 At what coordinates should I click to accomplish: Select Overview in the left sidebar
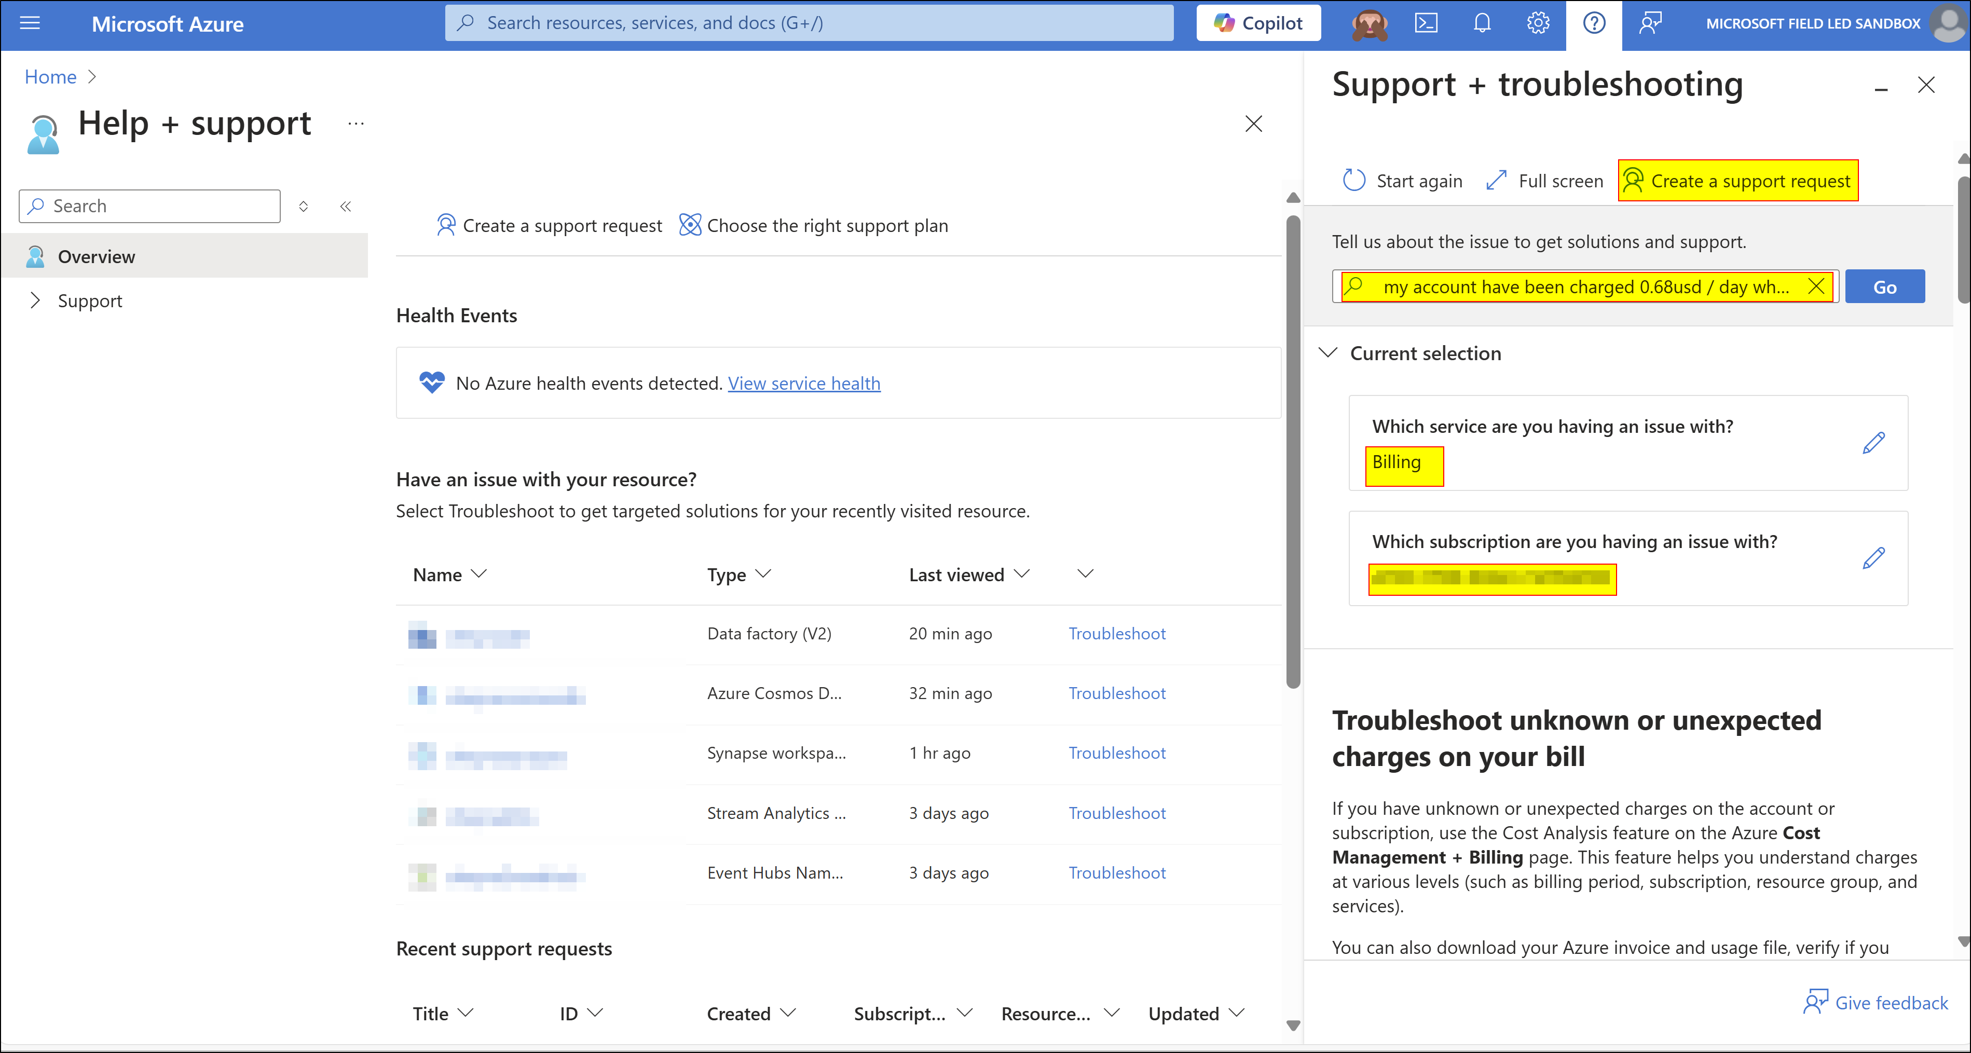pyautogui.click(x=95, y=256)
